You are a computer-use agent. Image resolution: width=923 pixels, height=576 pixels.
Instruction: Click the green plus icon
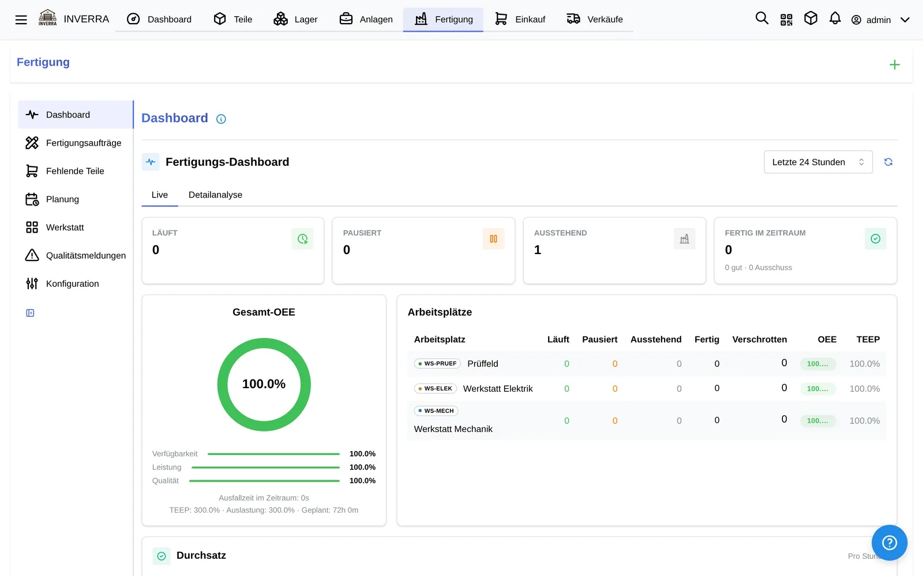tap(894, 65)
